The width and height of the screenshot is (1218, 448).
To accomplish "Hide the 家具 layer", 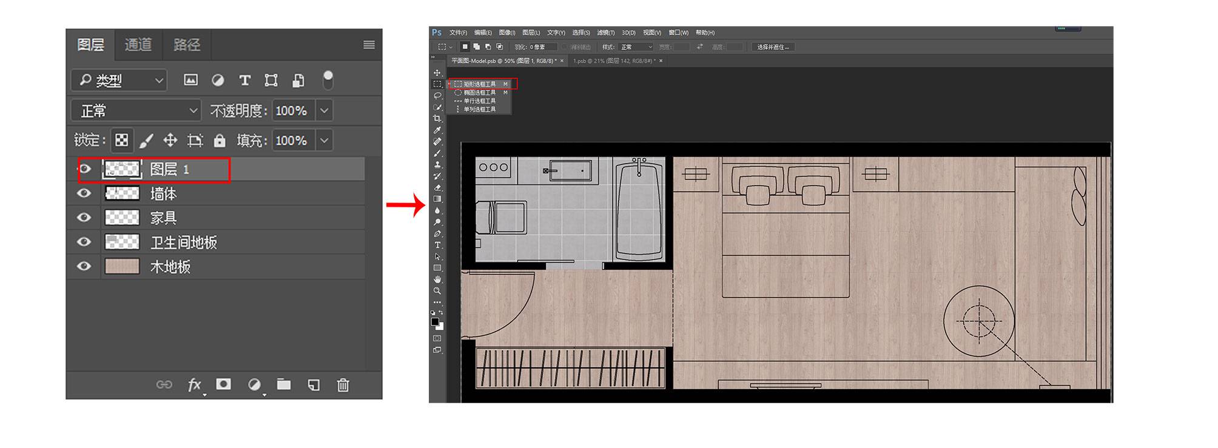I will point(84,218).
